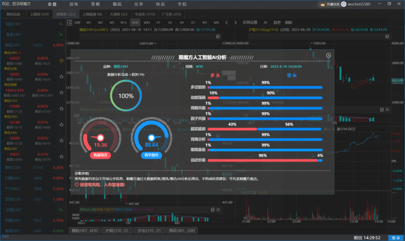The image size is (405, 241).
Task: Click the 开通会员 membership crown icon
Action: (x=322, y=4)
